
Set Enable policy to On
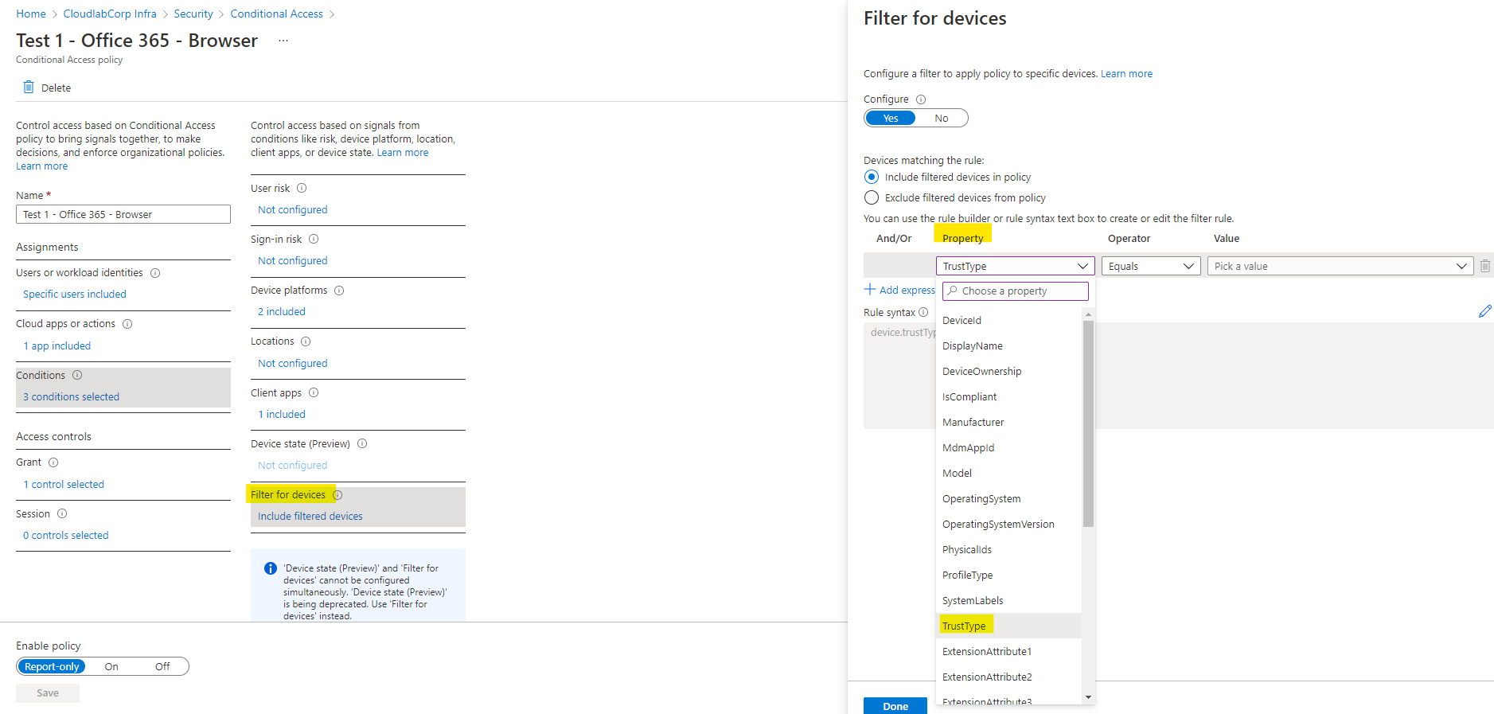[111, 666]
